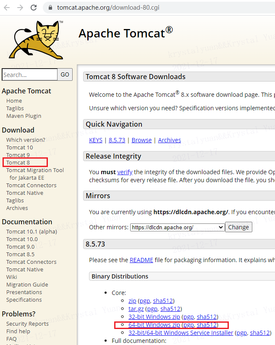Open sha512 checksum for tar.gz

[170, 309]
